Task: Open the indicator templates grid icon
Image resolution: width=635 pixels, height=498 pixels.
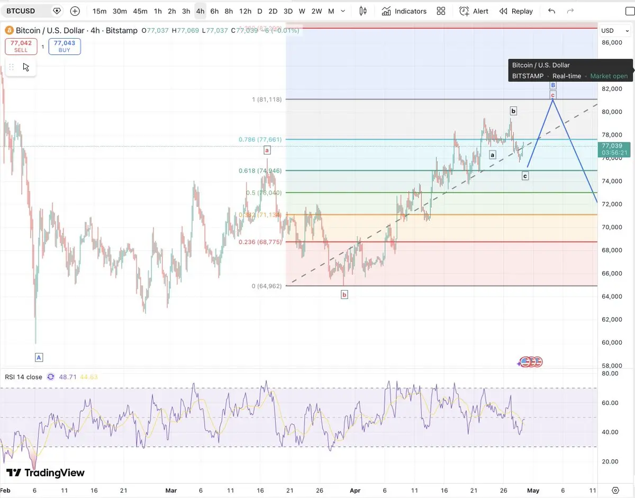Action: click(441, 11)
